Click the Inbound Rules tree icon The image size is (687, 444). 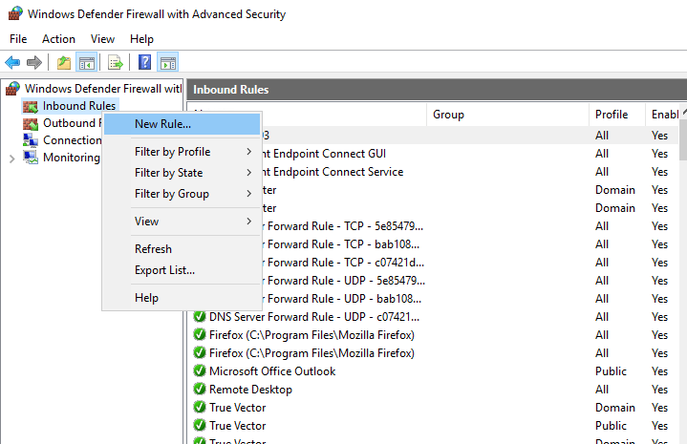pyautogui.click(x=31, y=106)
